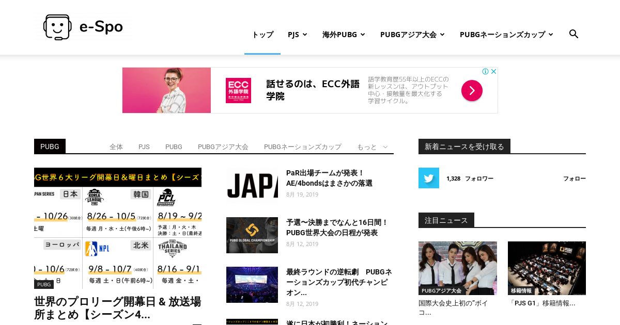620x325 pixels.
Task: Click the Twitter bird icon
Action: (x=429, y=178)
